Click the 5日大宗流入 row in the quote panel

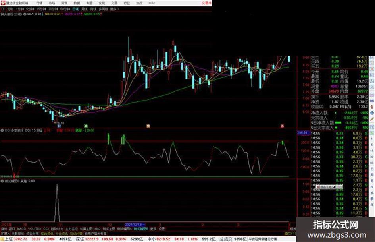click(340, 128)
